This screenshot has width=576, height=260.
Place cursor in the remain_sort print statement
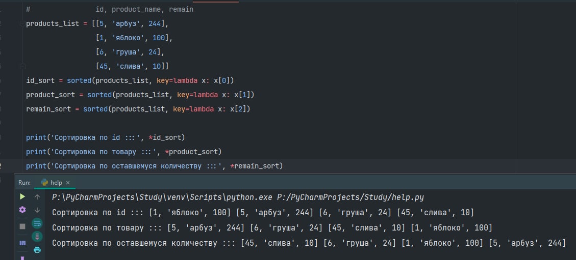click(x=154, y=166)
